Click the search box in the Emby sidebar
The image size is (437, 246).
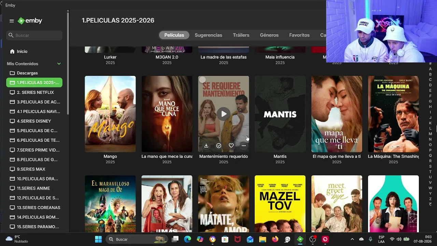click(34, 35)
